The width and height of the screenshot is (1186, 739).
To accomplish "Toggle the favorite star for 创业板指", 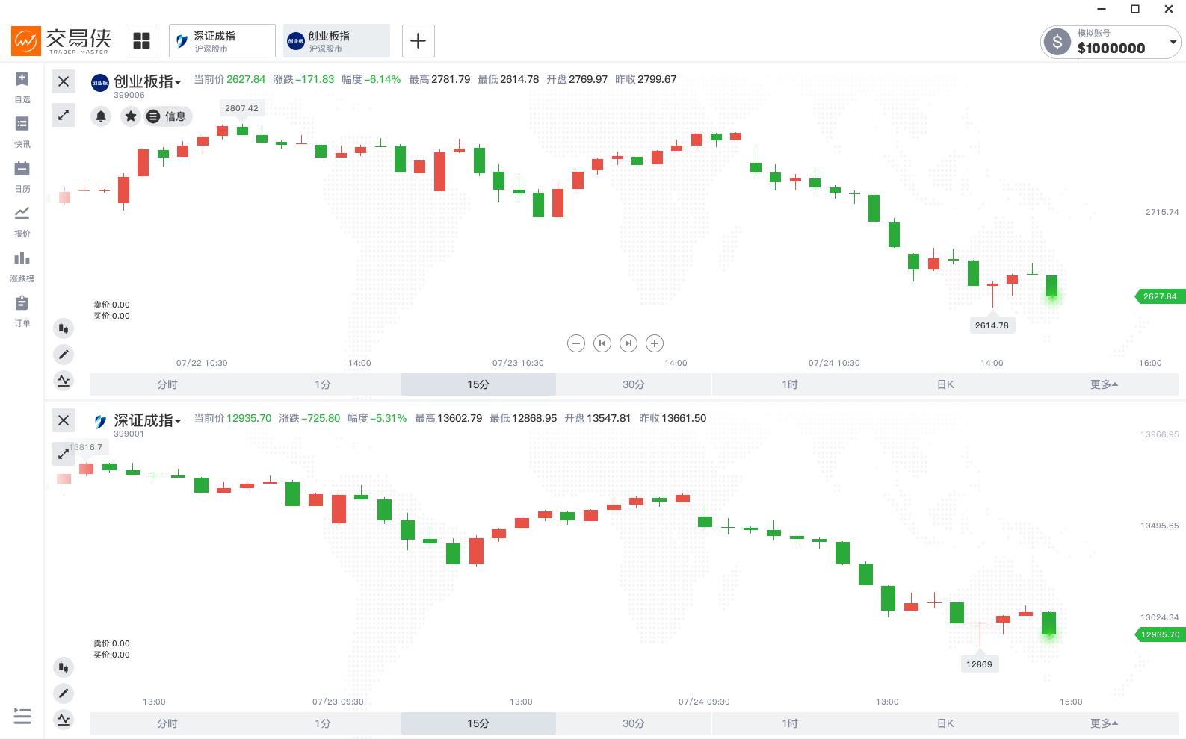I will (131, 116).
